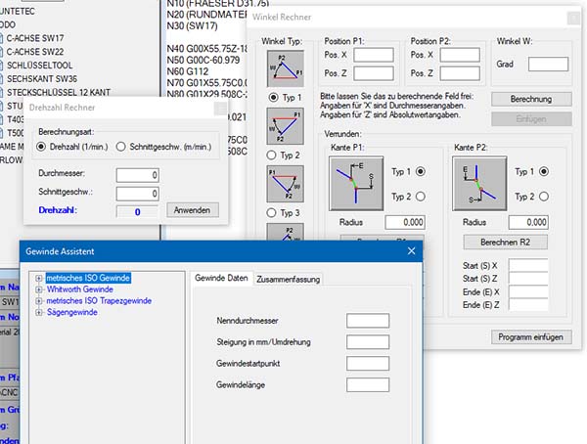587x444 pixels.
Task: Click code line N30 (SW17)
Action: (192, 25)
